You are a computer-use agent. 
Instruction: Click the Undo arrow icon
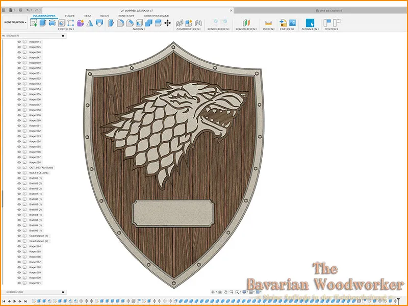click(x=28, y=10)
